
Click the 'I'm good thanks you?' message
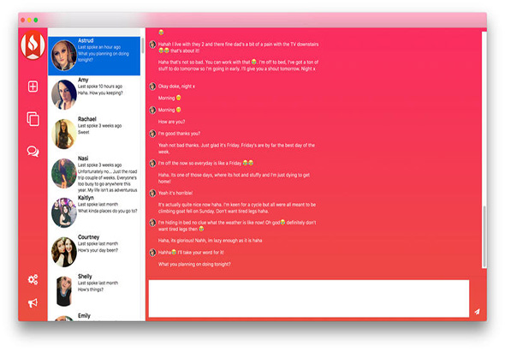point(179,134)
